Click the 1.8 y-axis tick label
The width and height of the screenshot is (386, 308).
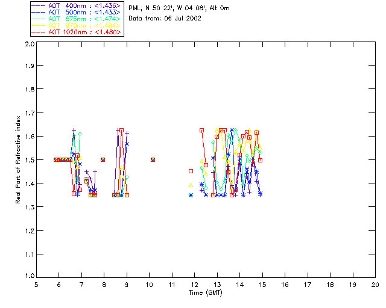pyautogui.click(x=30, y=89)
